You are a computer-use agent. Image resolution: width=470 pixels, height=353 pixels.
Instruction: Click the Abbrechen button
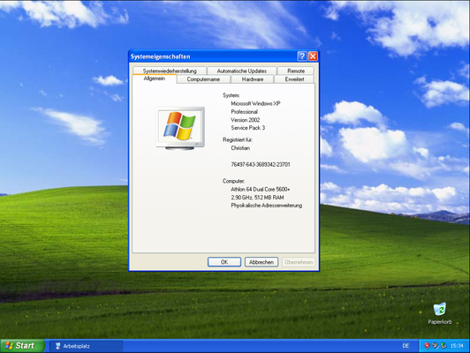tap(262, 262)
